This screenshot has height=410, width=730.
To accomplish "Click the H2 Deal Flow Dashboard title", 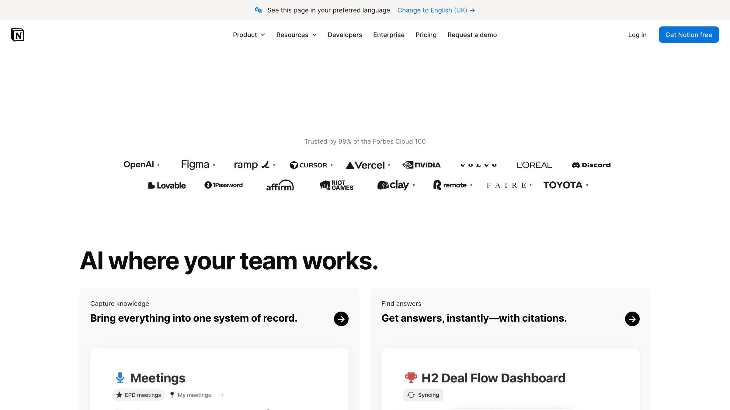I will [493, 378].
